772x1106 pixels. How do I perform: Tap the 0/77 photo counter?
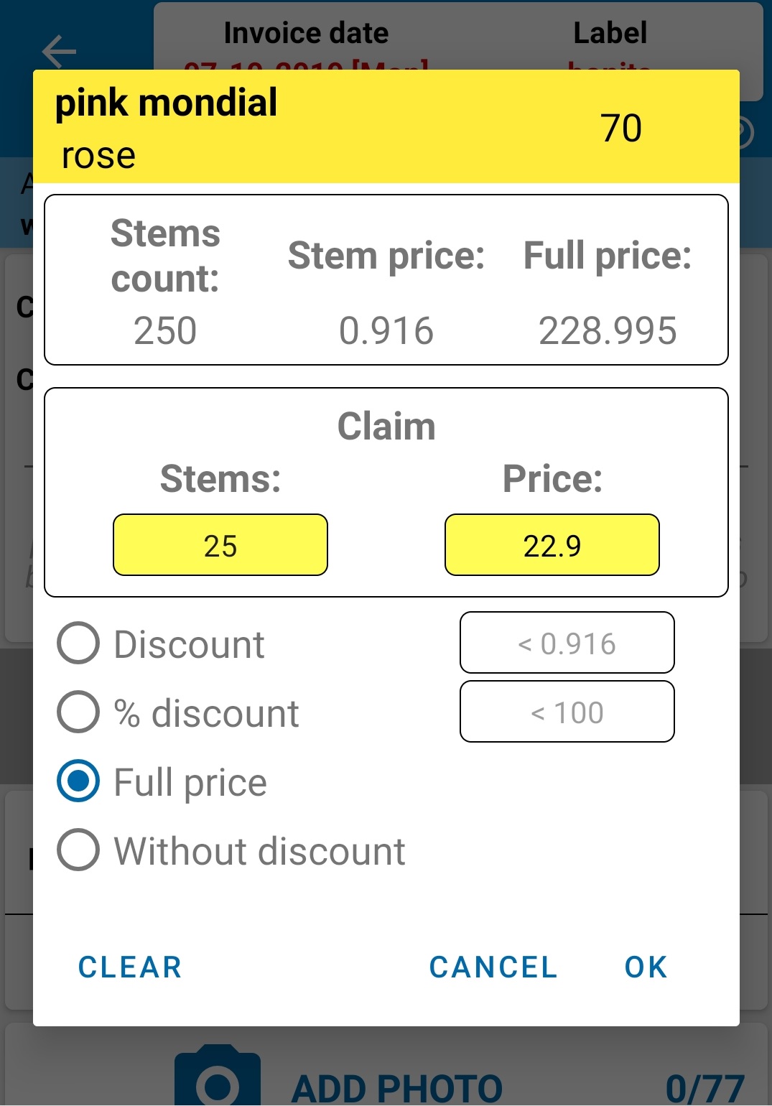pos(704,1087)
